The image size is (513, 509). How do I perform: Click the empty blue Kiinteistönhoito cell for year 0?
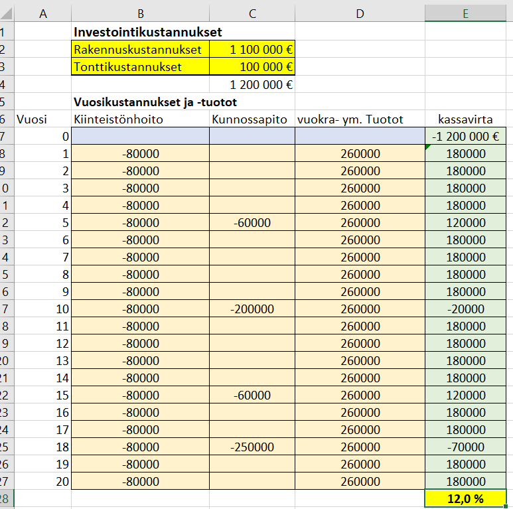pos(140,136)
